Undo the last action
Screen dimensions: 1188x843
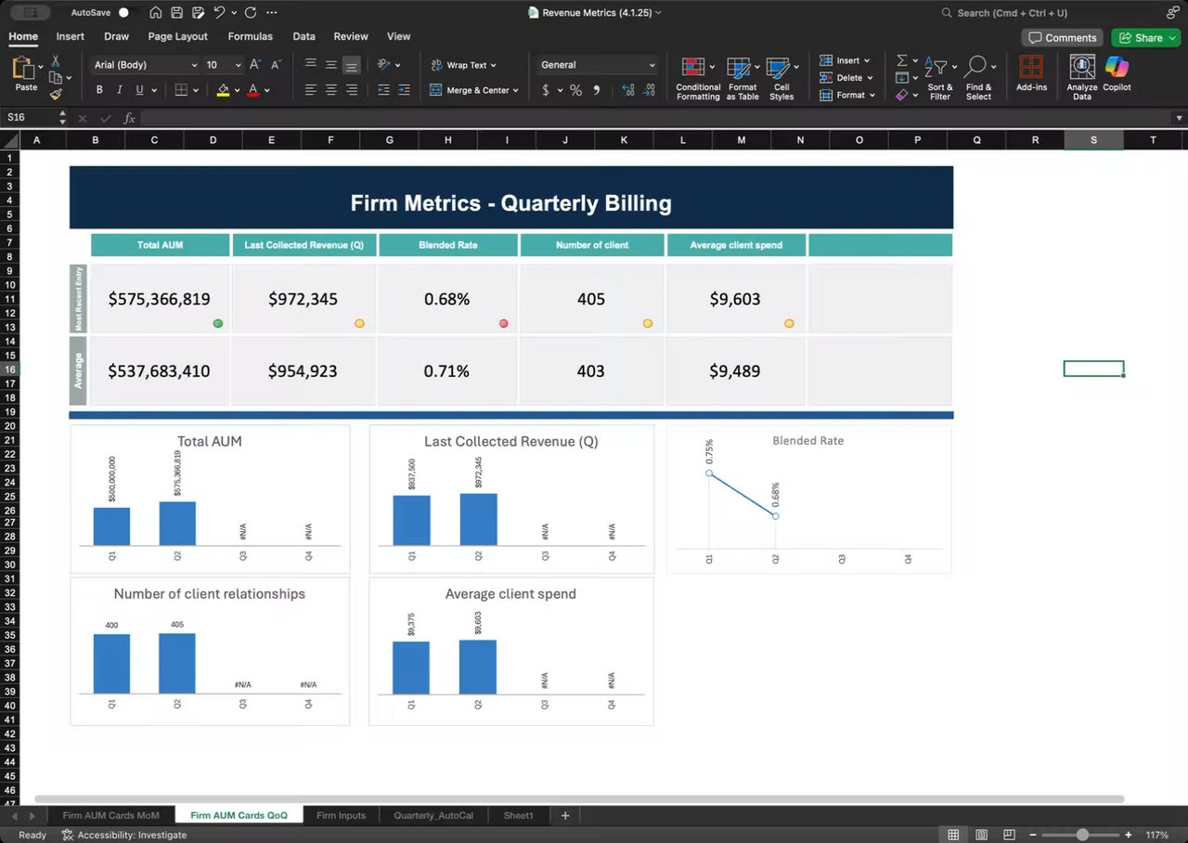click(219, 13)
